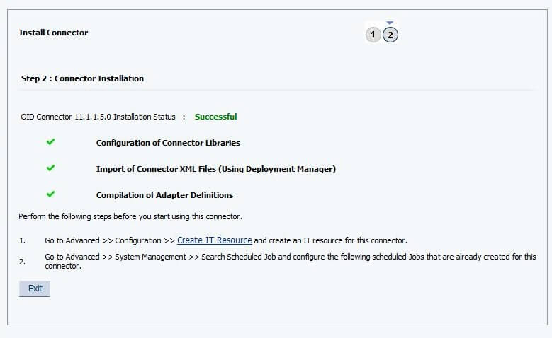
Task: Click the number 1 list marker
Action: tap(22, 241)
